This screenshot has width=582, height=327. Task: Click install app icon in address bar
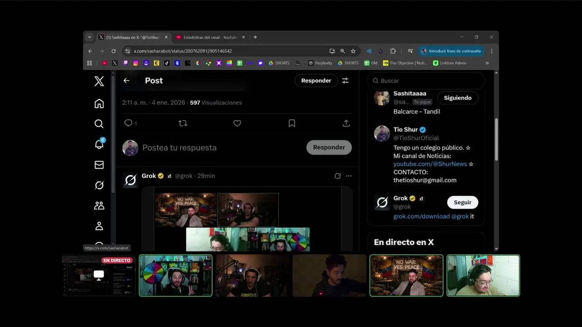coord(332,51)
